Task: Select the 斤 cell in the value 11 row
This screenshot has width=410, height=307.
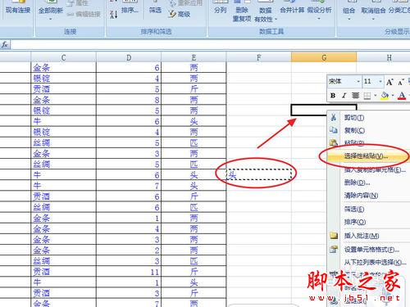Action: coord(194,272)
